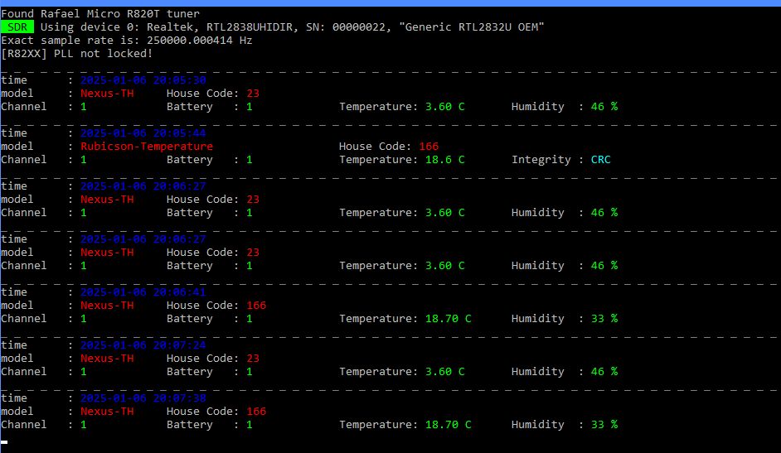This screenshot has height=453, width=781.
Task: Select the 20:05:44 timestamp
Action: tap(143, 133)
